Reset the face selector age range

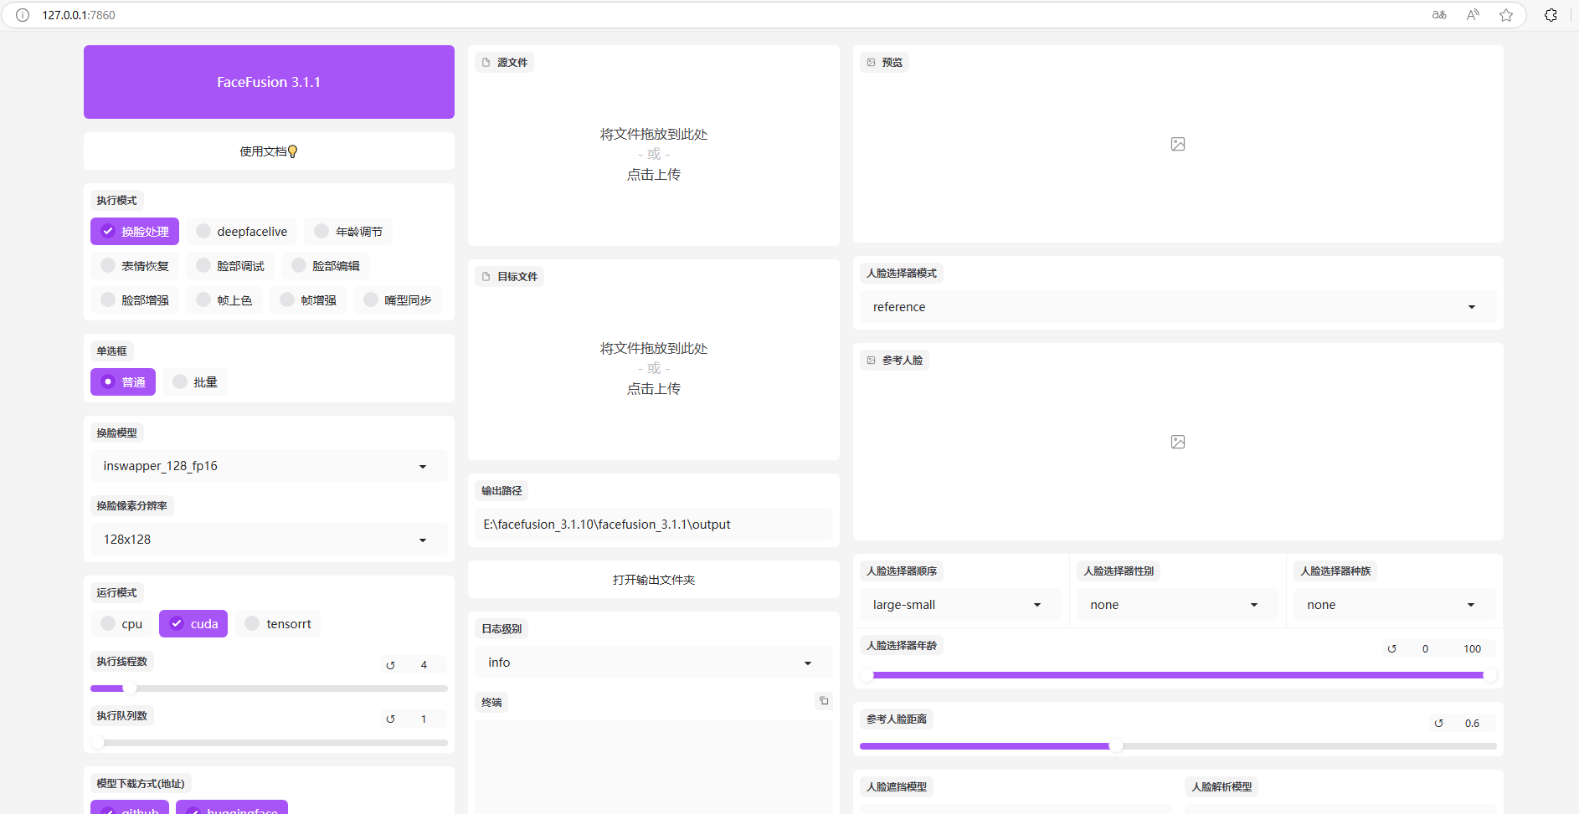tap(1391, 649)
